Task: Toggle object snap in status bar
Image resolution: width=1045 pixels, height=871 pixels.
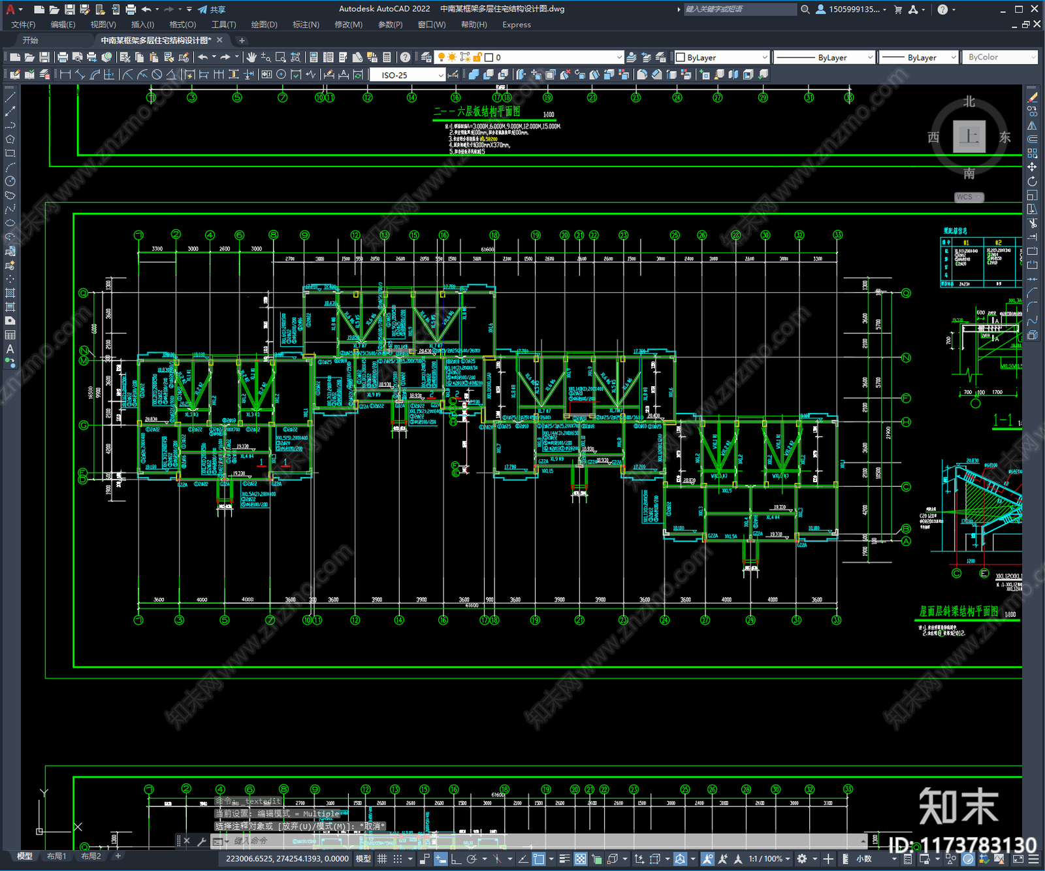Action: coord(538,859)
